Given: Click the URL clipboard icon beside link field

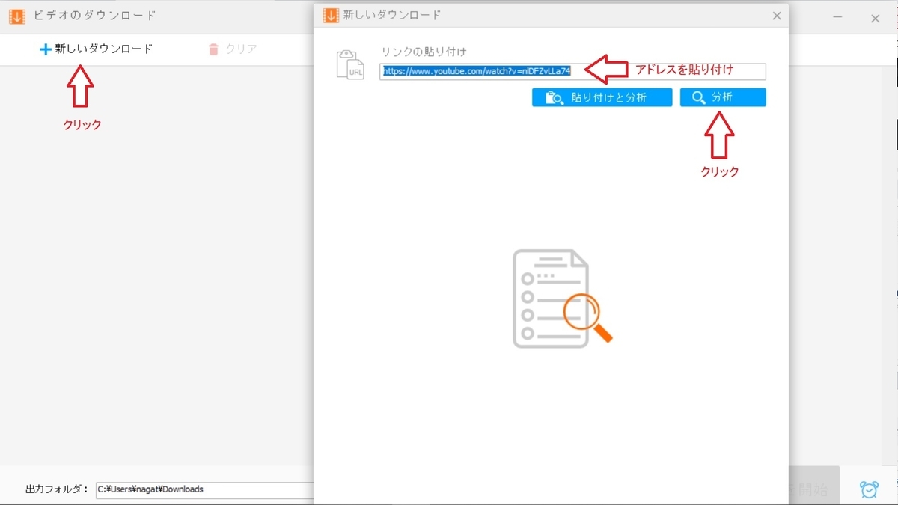Looking at the screenshot, I should pyautogui.click(x=349, y=64).
